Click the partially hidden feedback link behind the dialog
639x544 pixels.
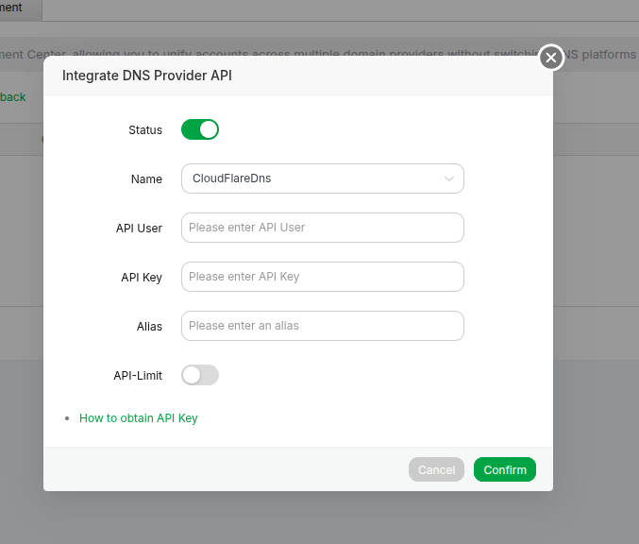tap(13, 97)
